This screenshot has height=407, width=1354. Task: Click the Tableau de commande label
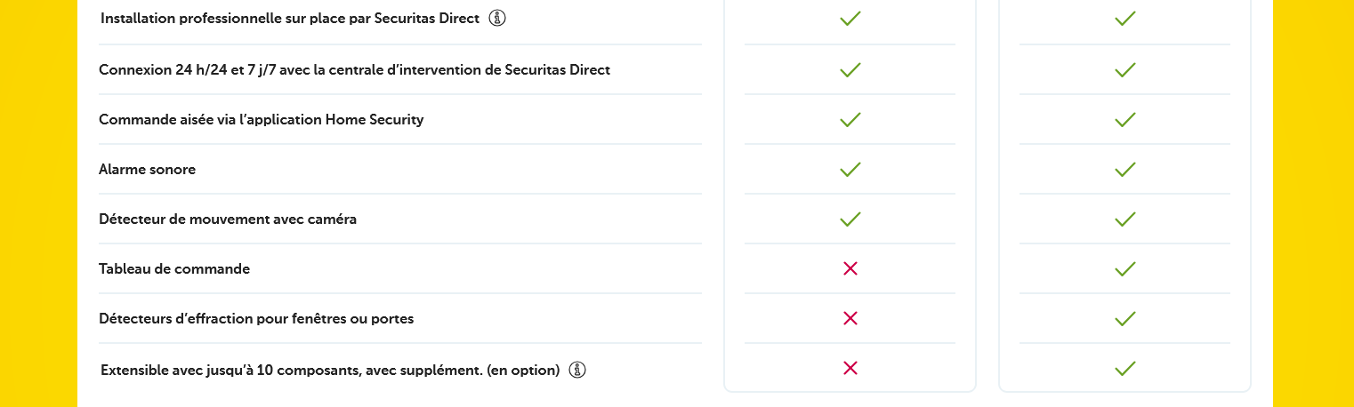(174, 268)
